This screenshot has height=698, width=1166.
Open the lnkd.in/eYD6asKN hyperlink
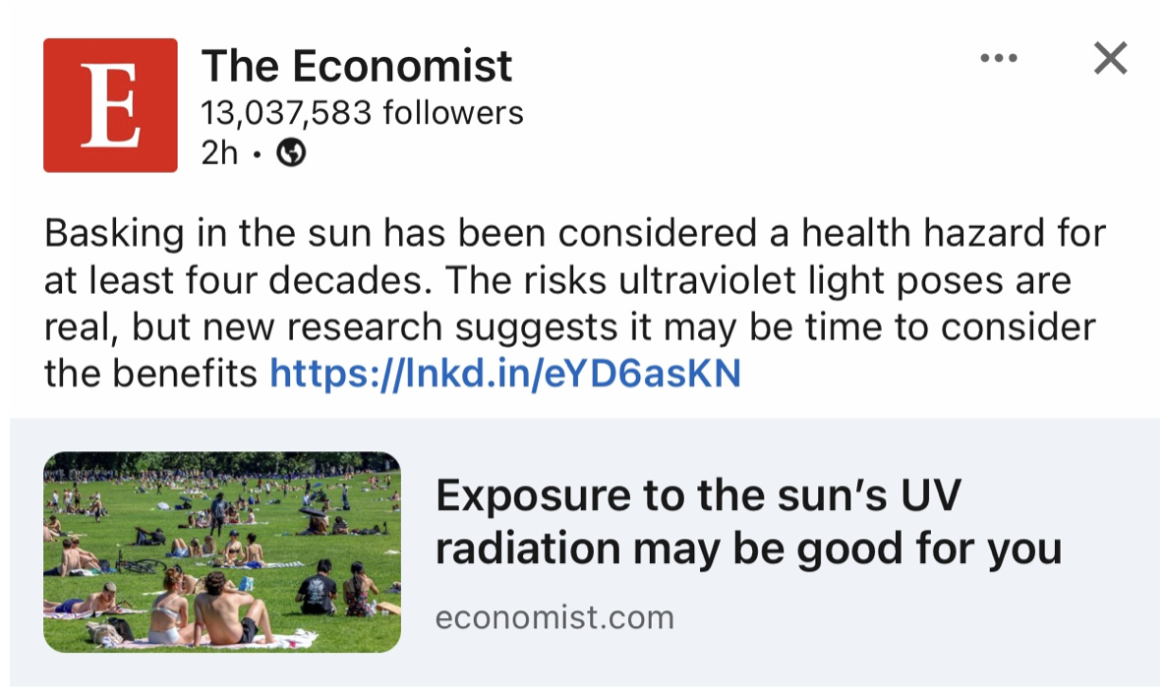point(504,374)
